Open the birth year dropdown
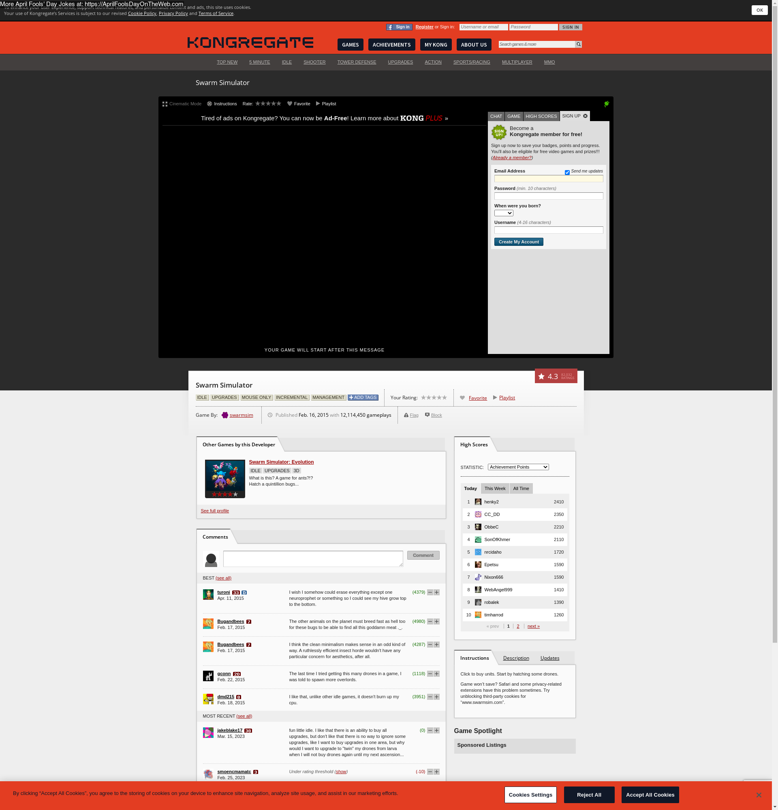The height and width of the screenshot is (810, 778). click(504, 213)
